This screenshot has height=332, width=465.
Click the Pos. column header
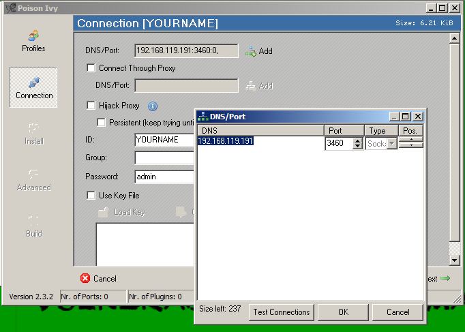[411, 131]
